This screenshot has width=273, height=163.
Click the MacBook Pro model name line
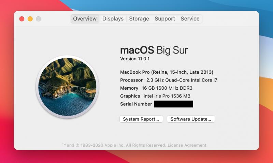[x=167, y=72]
